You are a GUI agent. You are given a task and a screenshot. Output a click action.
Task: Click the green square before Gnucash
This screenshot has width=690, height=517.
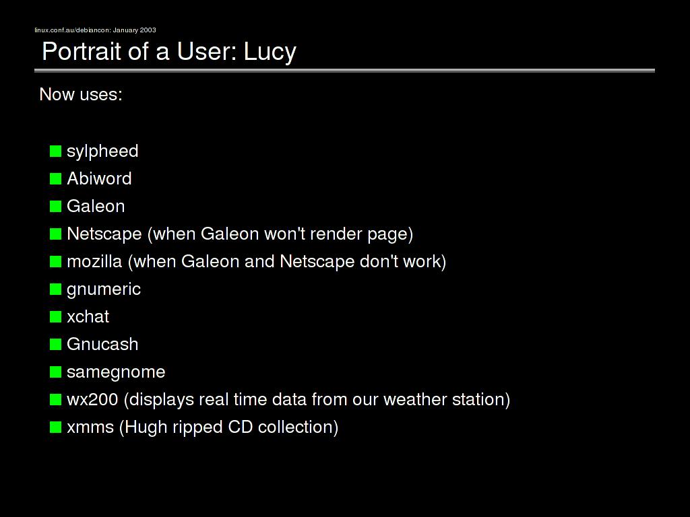55,344
